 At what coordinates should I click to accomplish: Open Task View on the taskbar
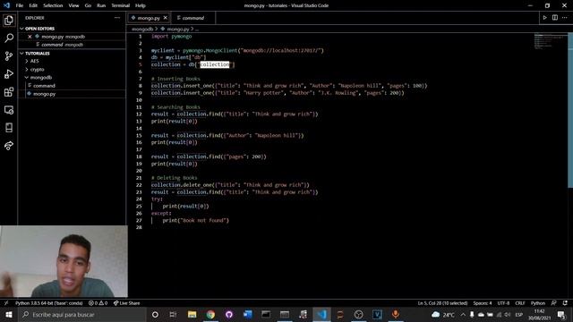pos(173,314)
